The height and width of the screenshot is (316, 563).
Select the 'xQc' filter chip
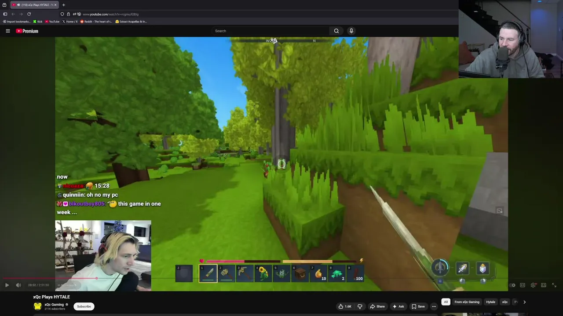[x=505, y=302]
